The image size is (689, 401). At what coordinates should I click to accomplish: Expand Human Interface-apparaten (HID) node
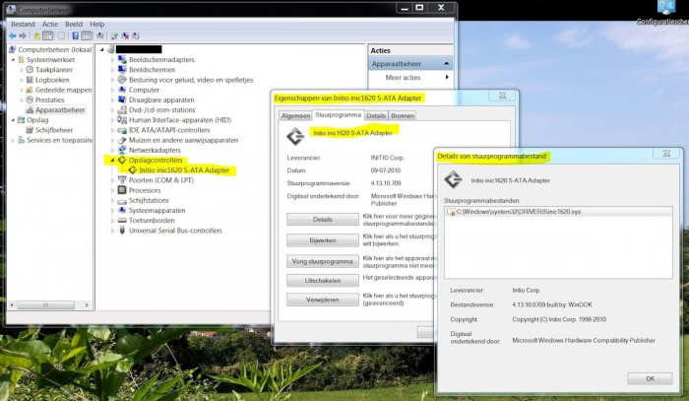(x=112, y=120)
